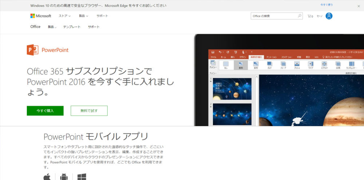Screen dimensions: 364x180
Task: Select the Apple platform icon
Action: point(47,176)
